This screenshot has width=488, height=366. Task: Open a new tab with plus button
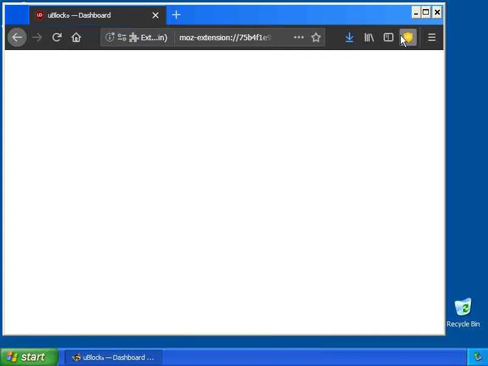[176, 15]
